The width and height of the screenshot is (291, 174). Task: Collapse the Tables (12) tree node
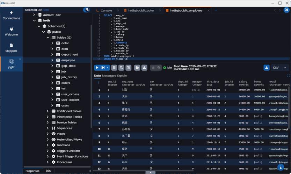click(x=48, y=38)
